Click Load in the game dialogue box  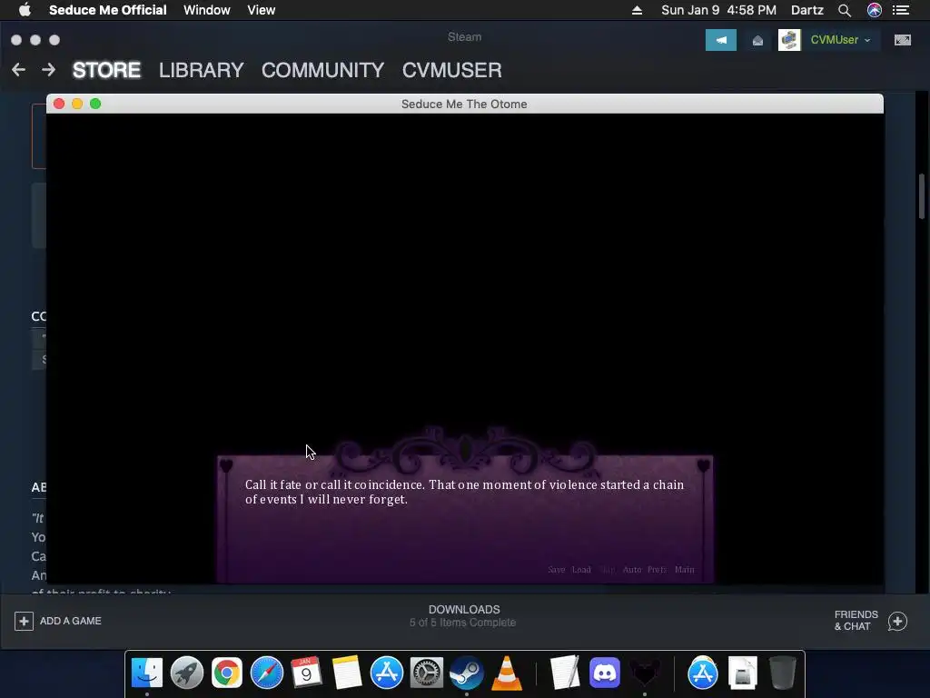581,569
